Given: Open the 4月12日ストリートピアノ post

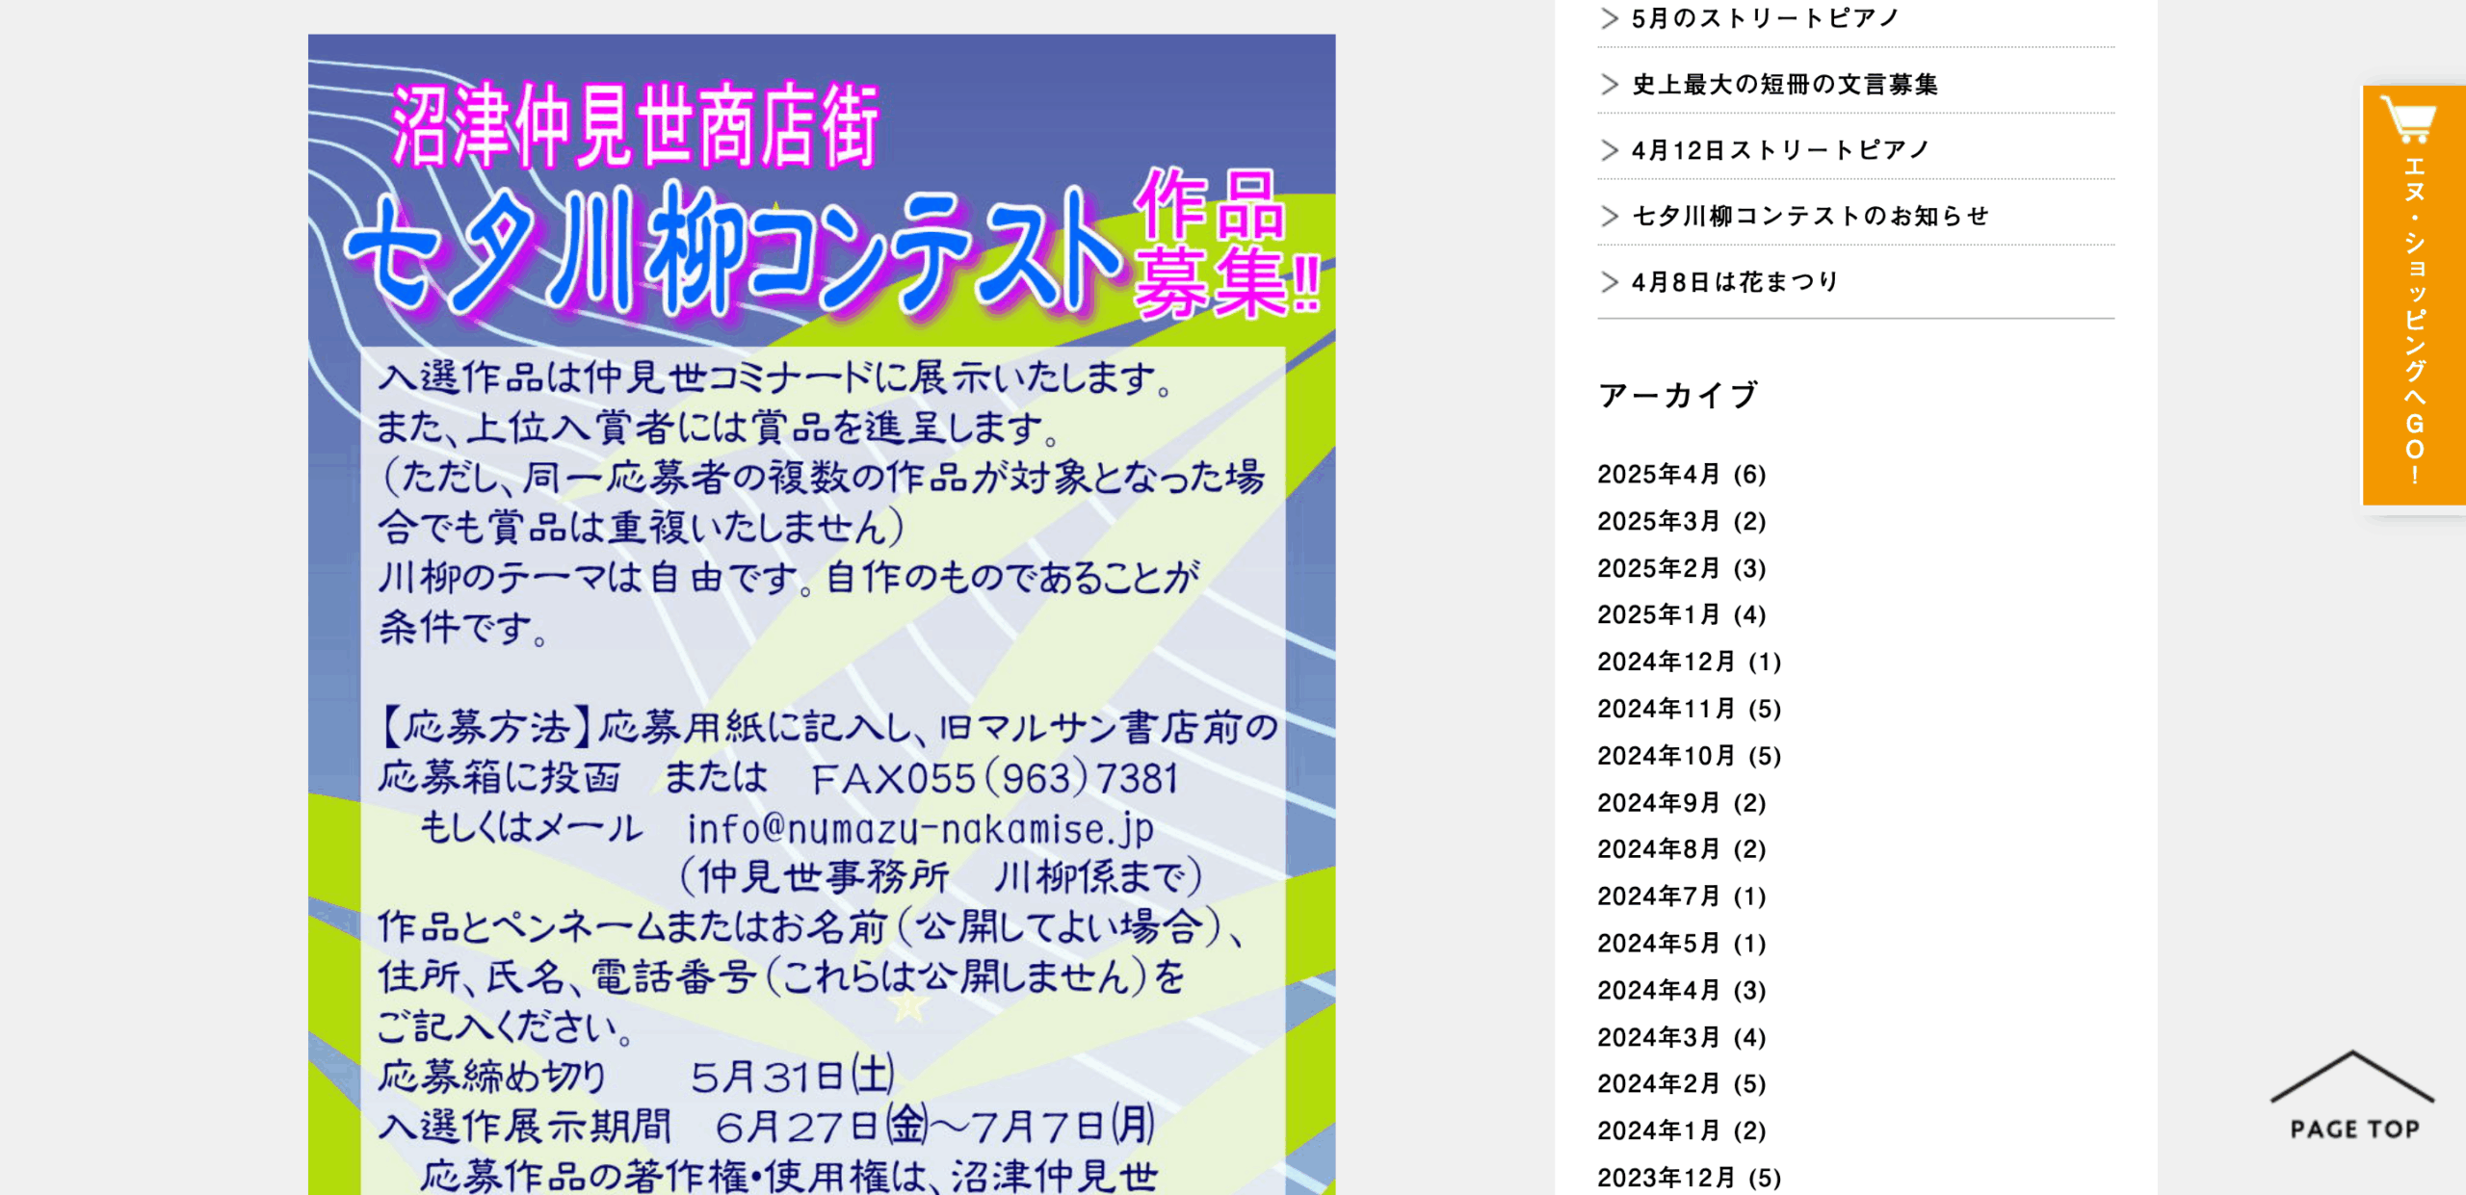Looking at the screenshot, I should pyautogui.click(x=1780, y=150).
